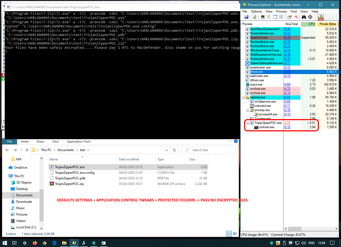The width and height of the screenshot is (341, 247).
Task: Open the 0/69 VirusTotal link for avpui.exe
Action: [287, 84]
